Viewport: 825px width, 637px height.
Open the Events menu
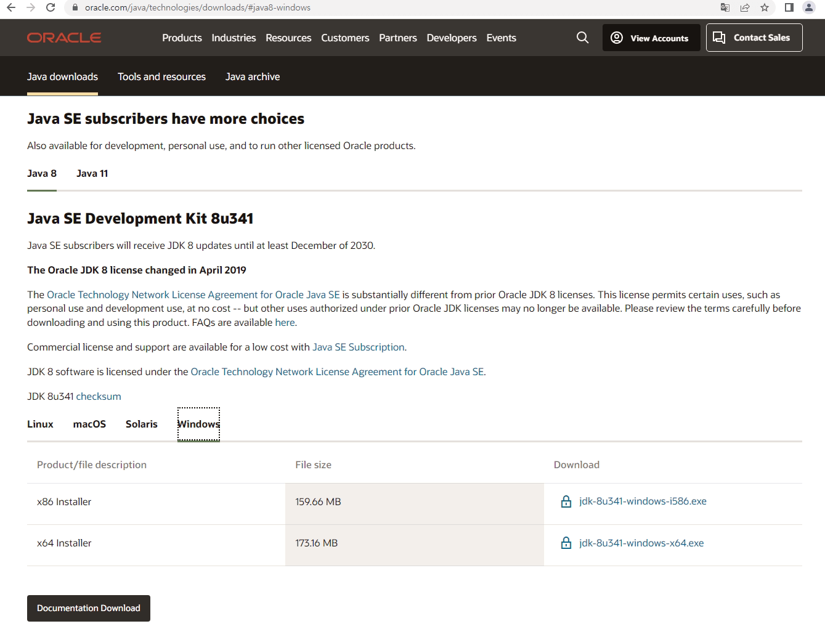point(502,38)
